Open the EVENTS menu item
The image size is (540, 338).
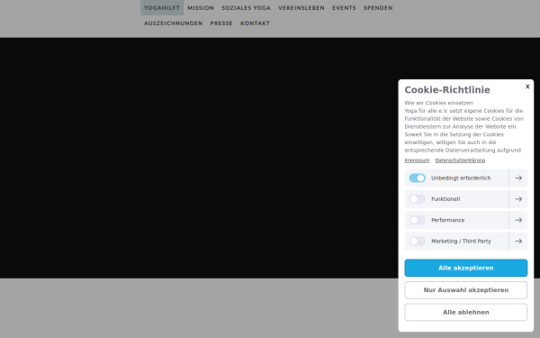pos(344,7)
